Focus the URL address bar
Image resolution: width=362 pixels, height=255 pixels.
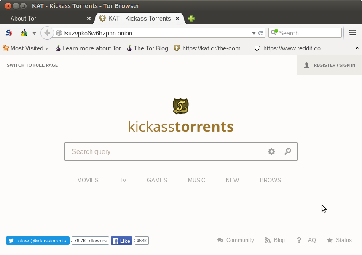click(153, 33)
